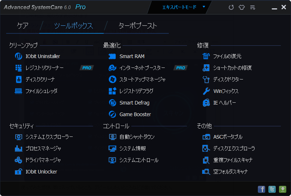The height and width of the screenshot is (196, 291).
Task: Click the 自動シャットダウン label
Action: tap(137, 137)
